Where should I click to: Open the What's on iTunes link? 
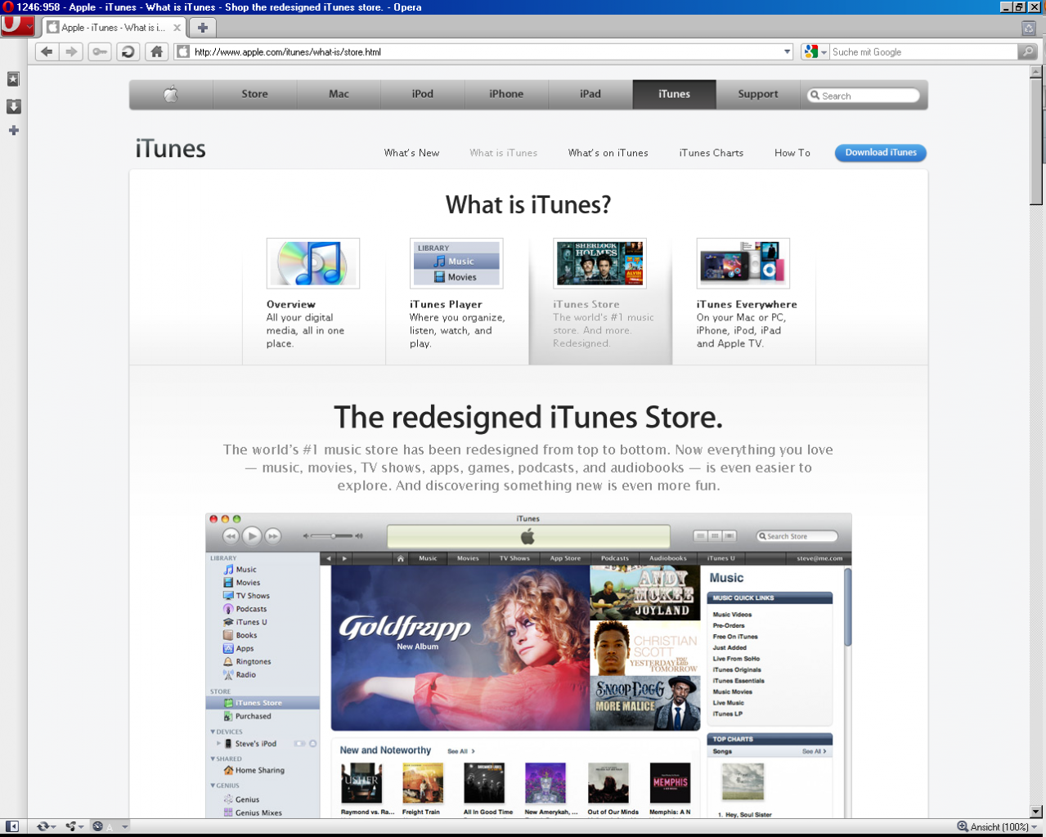tap(608, 153)
